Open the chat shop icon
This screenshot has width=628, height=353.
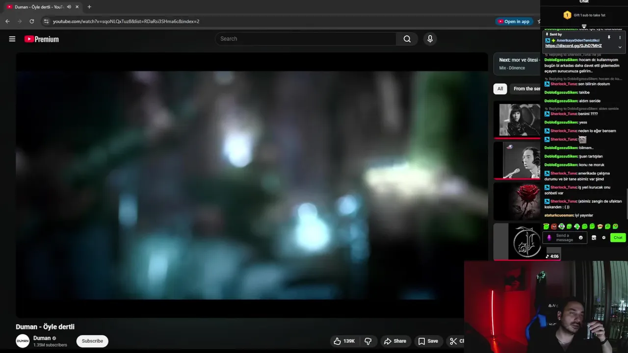click(594, 238)
